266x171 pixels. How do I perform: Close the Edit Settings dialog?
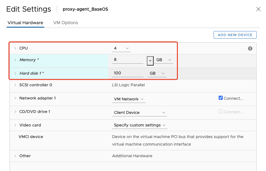coord(258,9)
